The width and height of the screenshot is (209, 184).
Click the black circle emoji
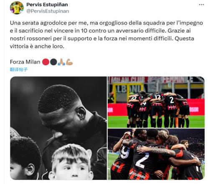click(54, 62)
